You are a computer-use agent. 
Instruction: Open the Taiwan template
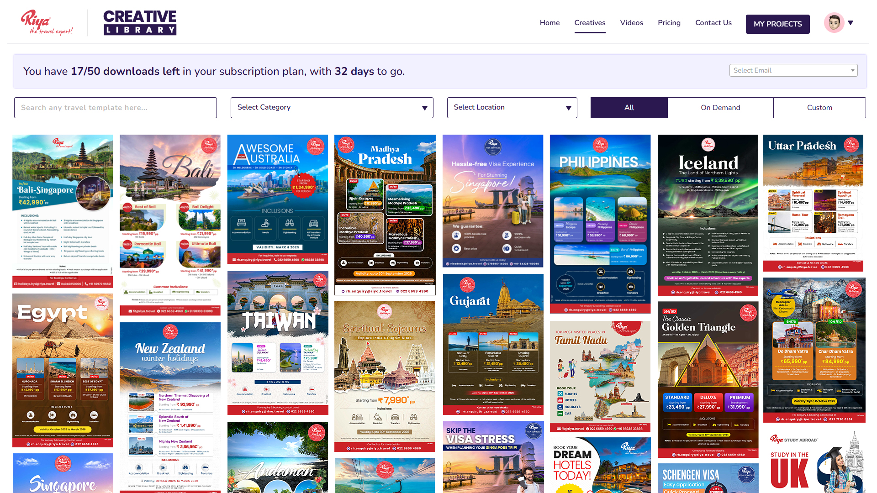point(278,343)
